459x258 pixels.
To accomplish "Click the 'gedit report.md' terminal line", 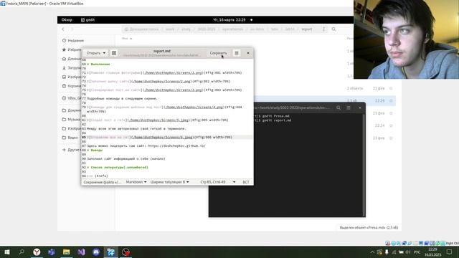I will click(x=277, y=120).
